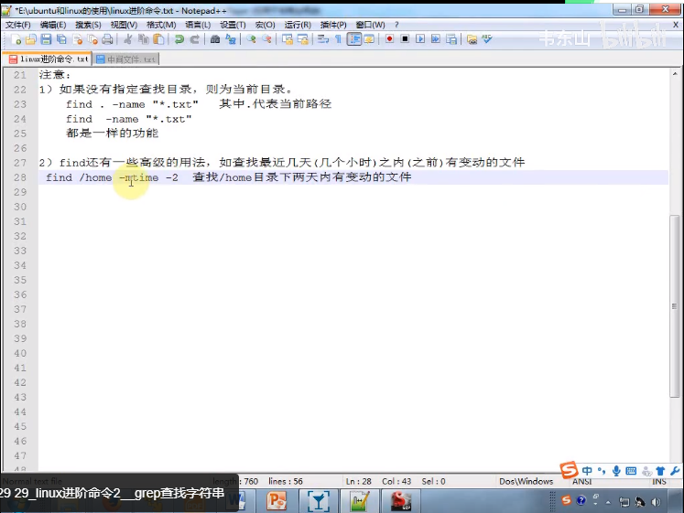684x513 pixels.
Task: Click the spell-check ABC icon
Action: coord(487,39)
